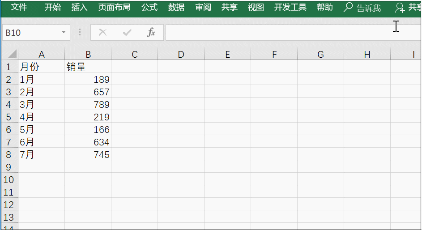Select cell containing 6月

click(42, 142)
